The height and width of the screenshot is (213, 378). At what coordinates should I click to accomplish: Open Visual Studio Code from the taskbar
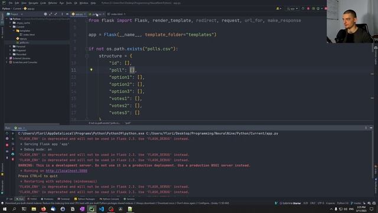[x=101, y=209]
